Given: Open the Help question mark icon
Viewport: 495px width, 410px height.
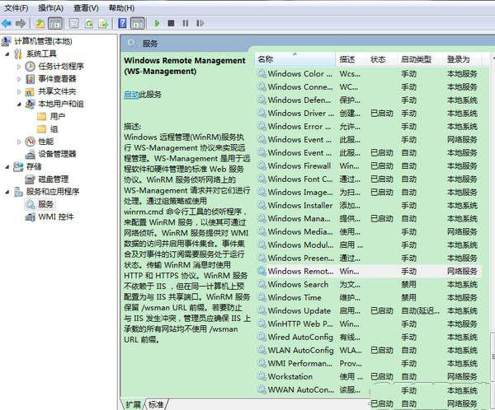Looking at the screenshot, I should click(x=122, y=23).
